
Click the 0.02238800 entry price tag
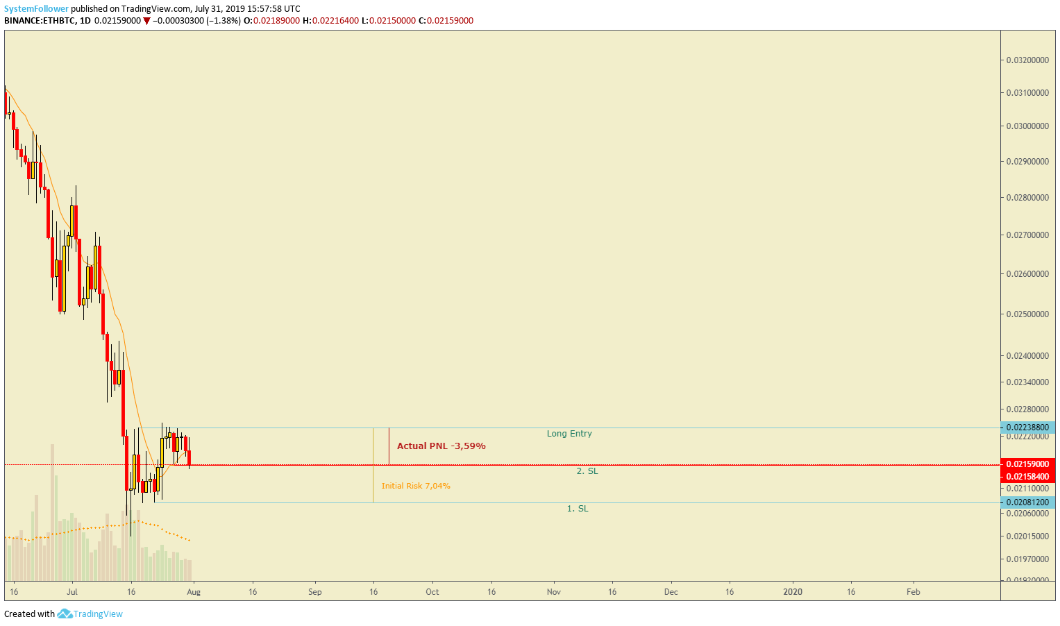click(1027, 428)
